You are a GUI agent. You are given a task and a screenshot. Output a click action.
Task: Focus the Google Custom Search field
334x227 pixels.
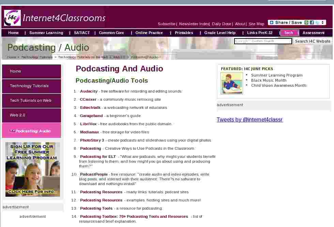[263, 41]
